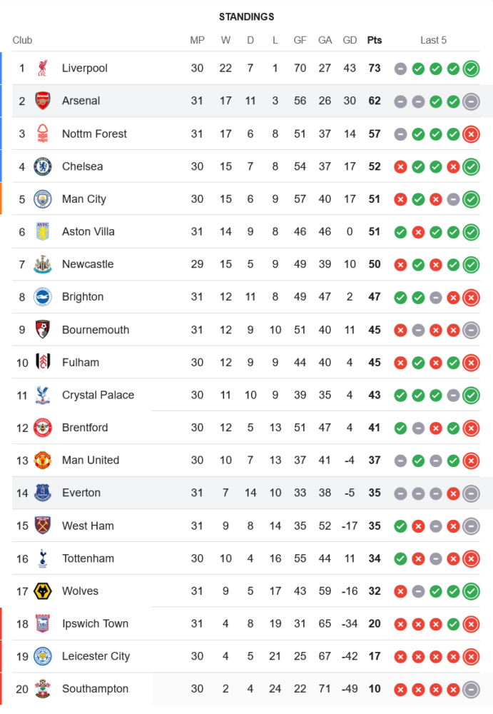The image size is (493, 714).
Task: Click Arsenal's most recent draw result icon
Action: tap(470, 101)
